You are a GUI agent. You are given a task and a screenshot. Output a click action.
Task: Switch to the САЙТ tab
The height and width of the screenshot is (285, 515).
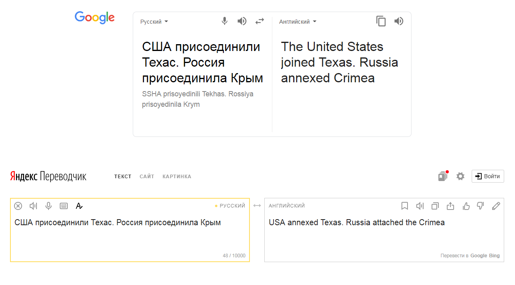pyautogui.click(x=147, y=177)
